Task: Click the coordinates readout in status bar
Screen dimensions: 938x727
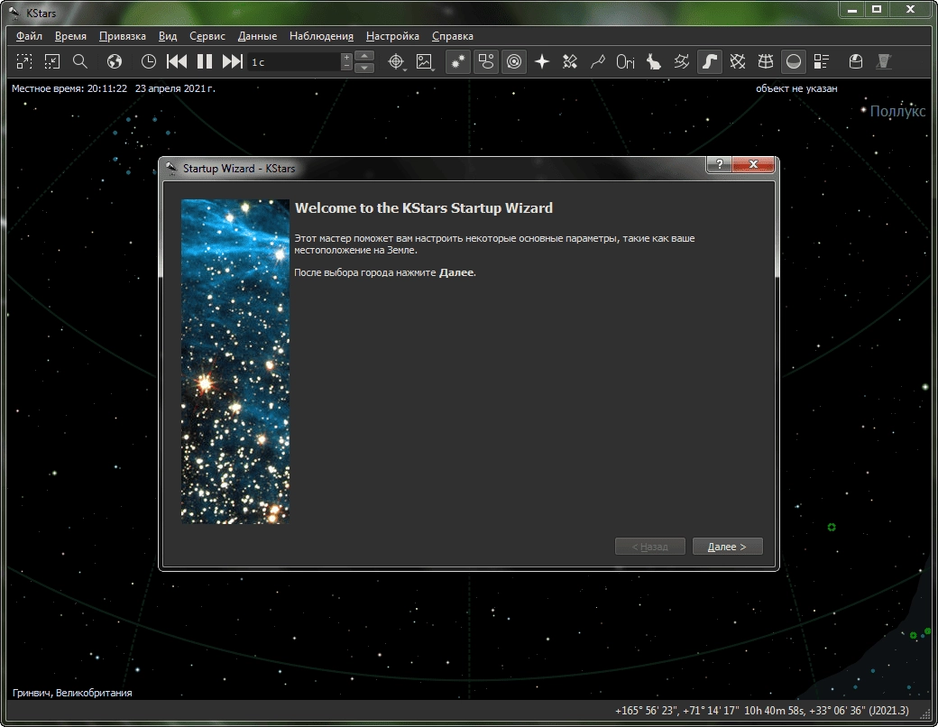Action: (761, 711)
